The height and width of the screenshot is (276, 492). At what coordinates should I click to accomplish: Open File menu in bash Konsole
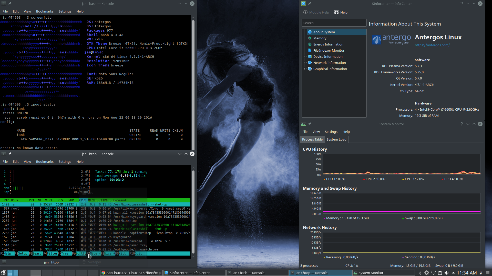tap(5, 11)
